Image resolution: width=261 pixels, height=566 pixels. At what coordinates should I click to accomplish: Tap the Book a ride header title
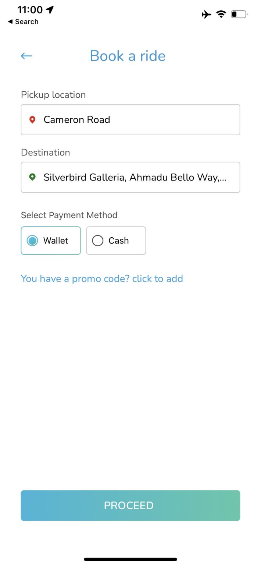[127, 56]
